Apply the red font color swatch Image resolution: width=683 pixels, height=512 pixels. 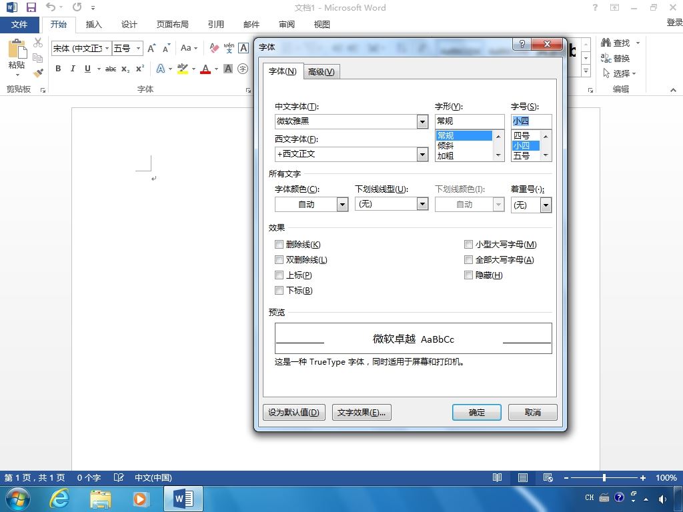pos(205,69)
